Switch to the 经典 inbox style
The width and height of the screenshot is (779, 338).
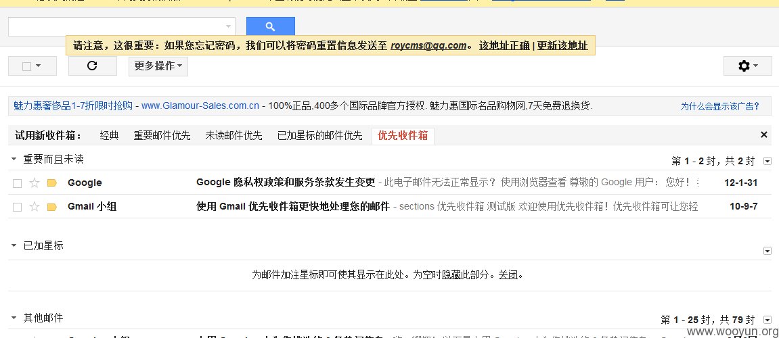(109, 135)
